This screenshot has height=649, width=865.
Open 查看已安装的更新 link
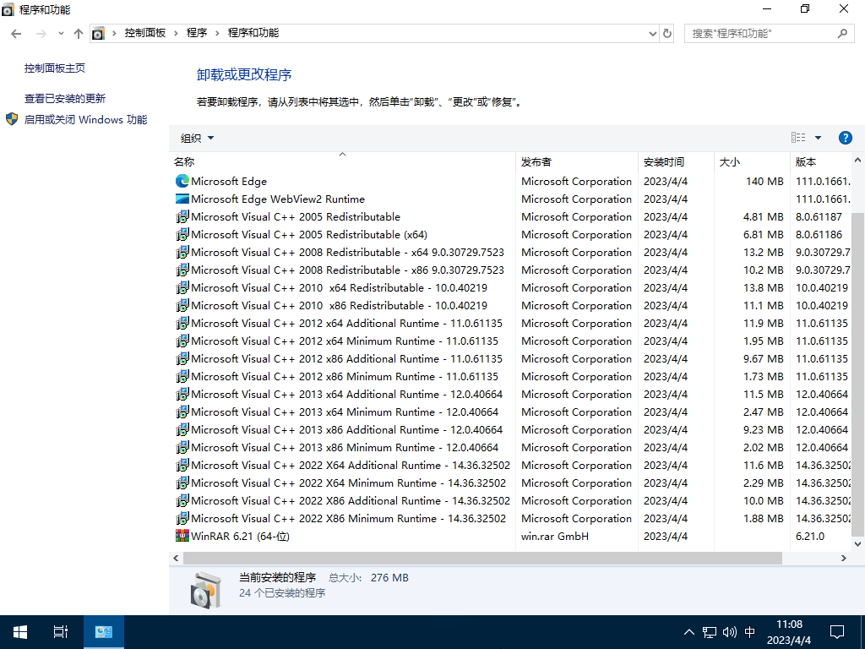point(65,98)
